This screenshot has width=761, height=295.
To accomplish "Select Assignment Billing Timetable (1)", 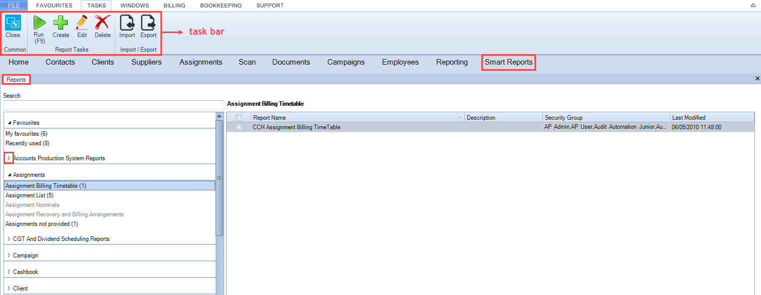I will [x=109, y=186].
